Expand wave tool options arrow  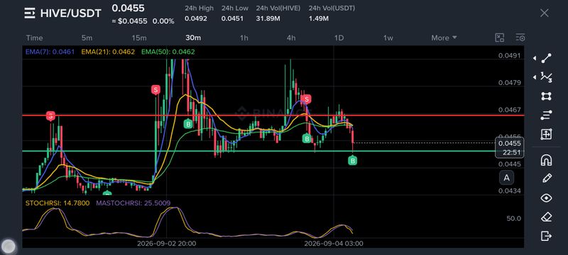(535, 77)
